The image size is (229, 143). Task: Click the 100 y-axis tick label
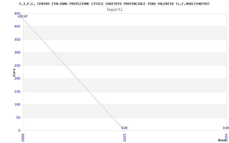[17, 104]
